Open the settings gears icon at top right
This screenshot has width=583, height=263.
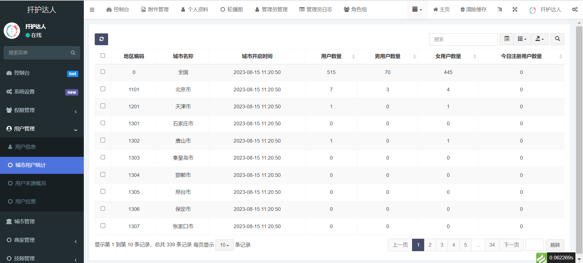[574, 10]
